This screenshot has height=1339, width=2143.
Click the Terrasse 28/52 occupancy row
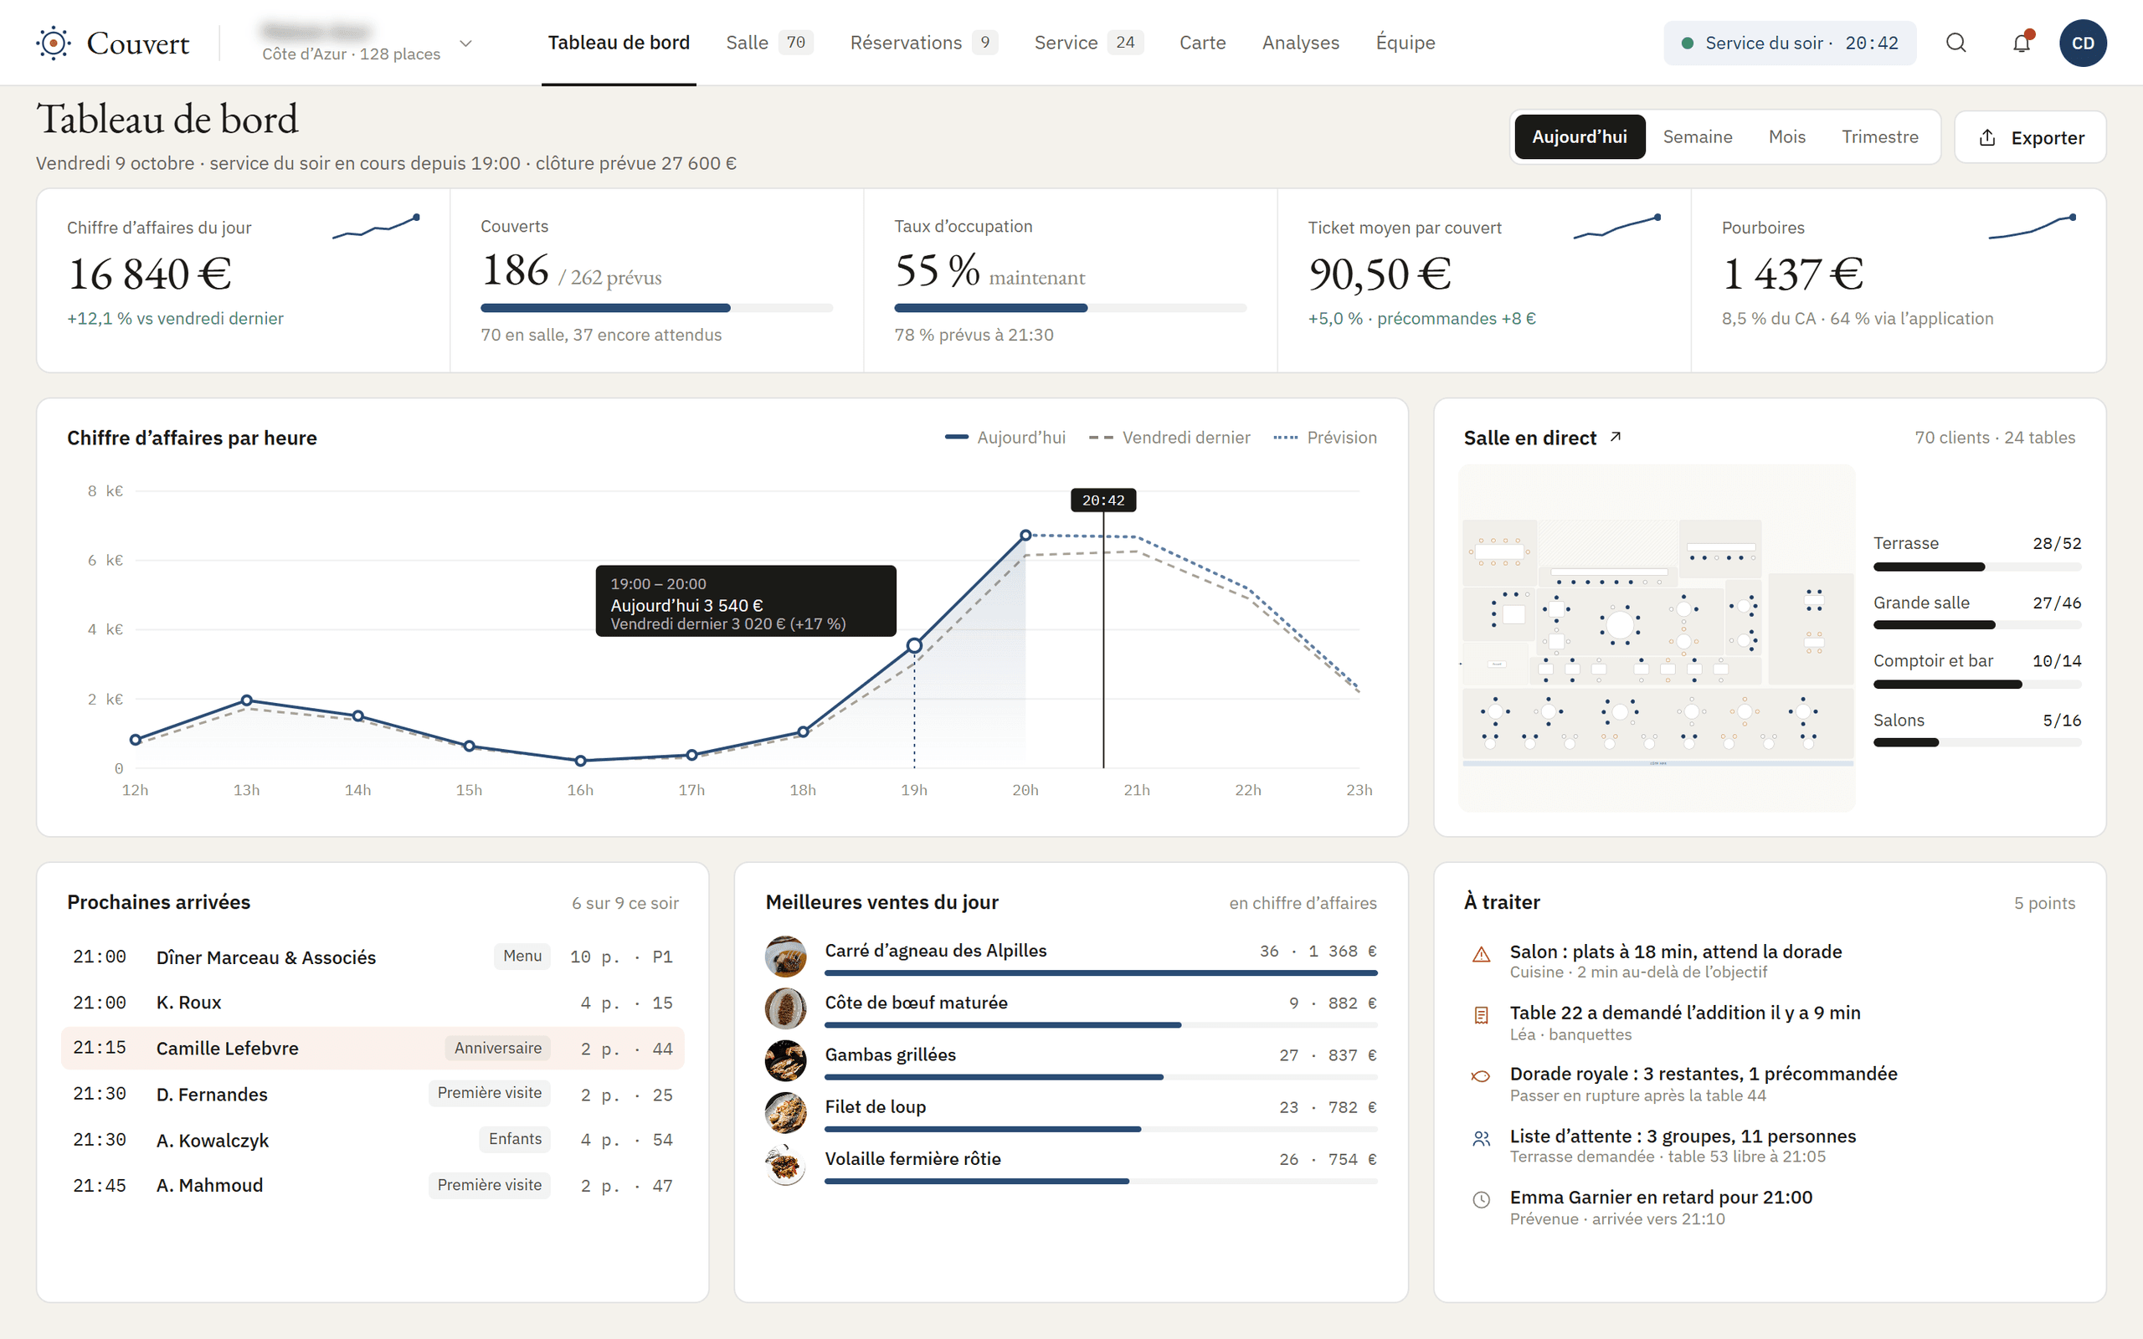(x=1977, y=553)
